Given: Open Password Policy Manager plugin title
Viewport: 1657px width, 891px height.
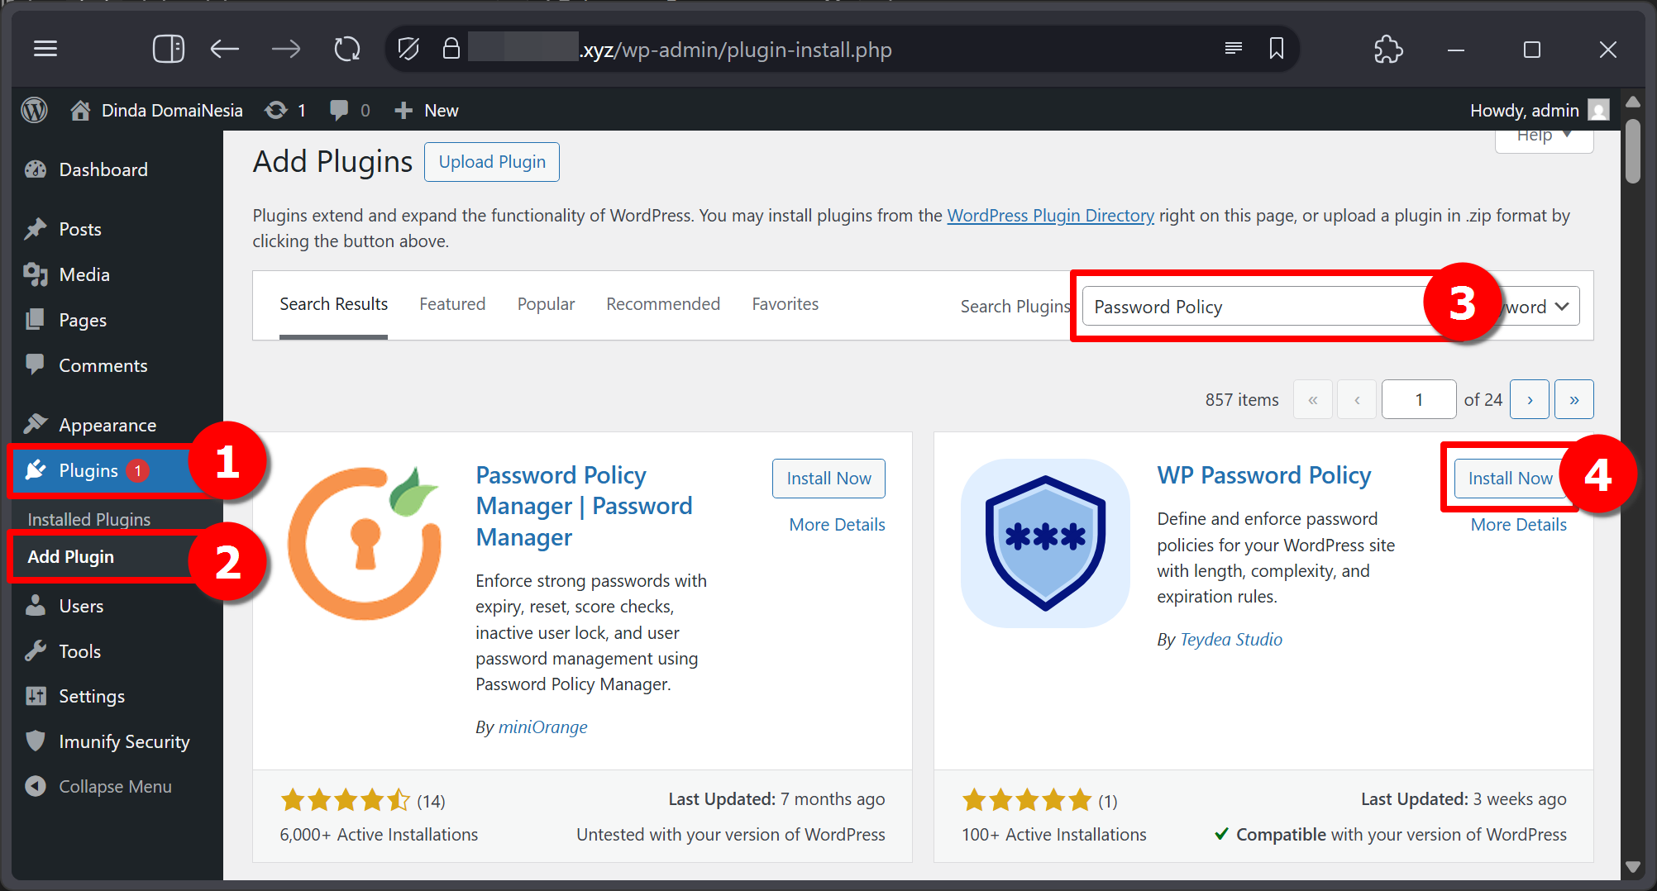Looking at the screenshot, I should point(584,506).
